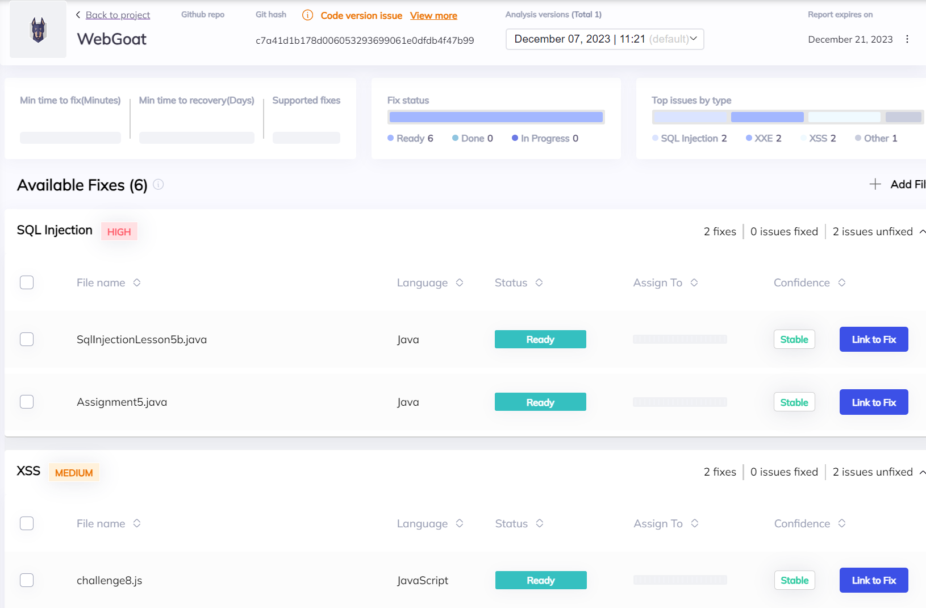Click the Code version issue warning icon
The width and height of the screenshot is (926, 608).
307,15
